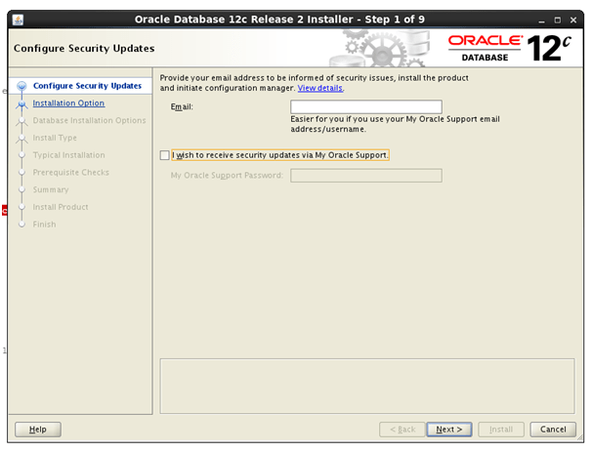Screen dimensions: 592x452
Task: Click the My Oracle Support Password field
Action: click(365, 176)
